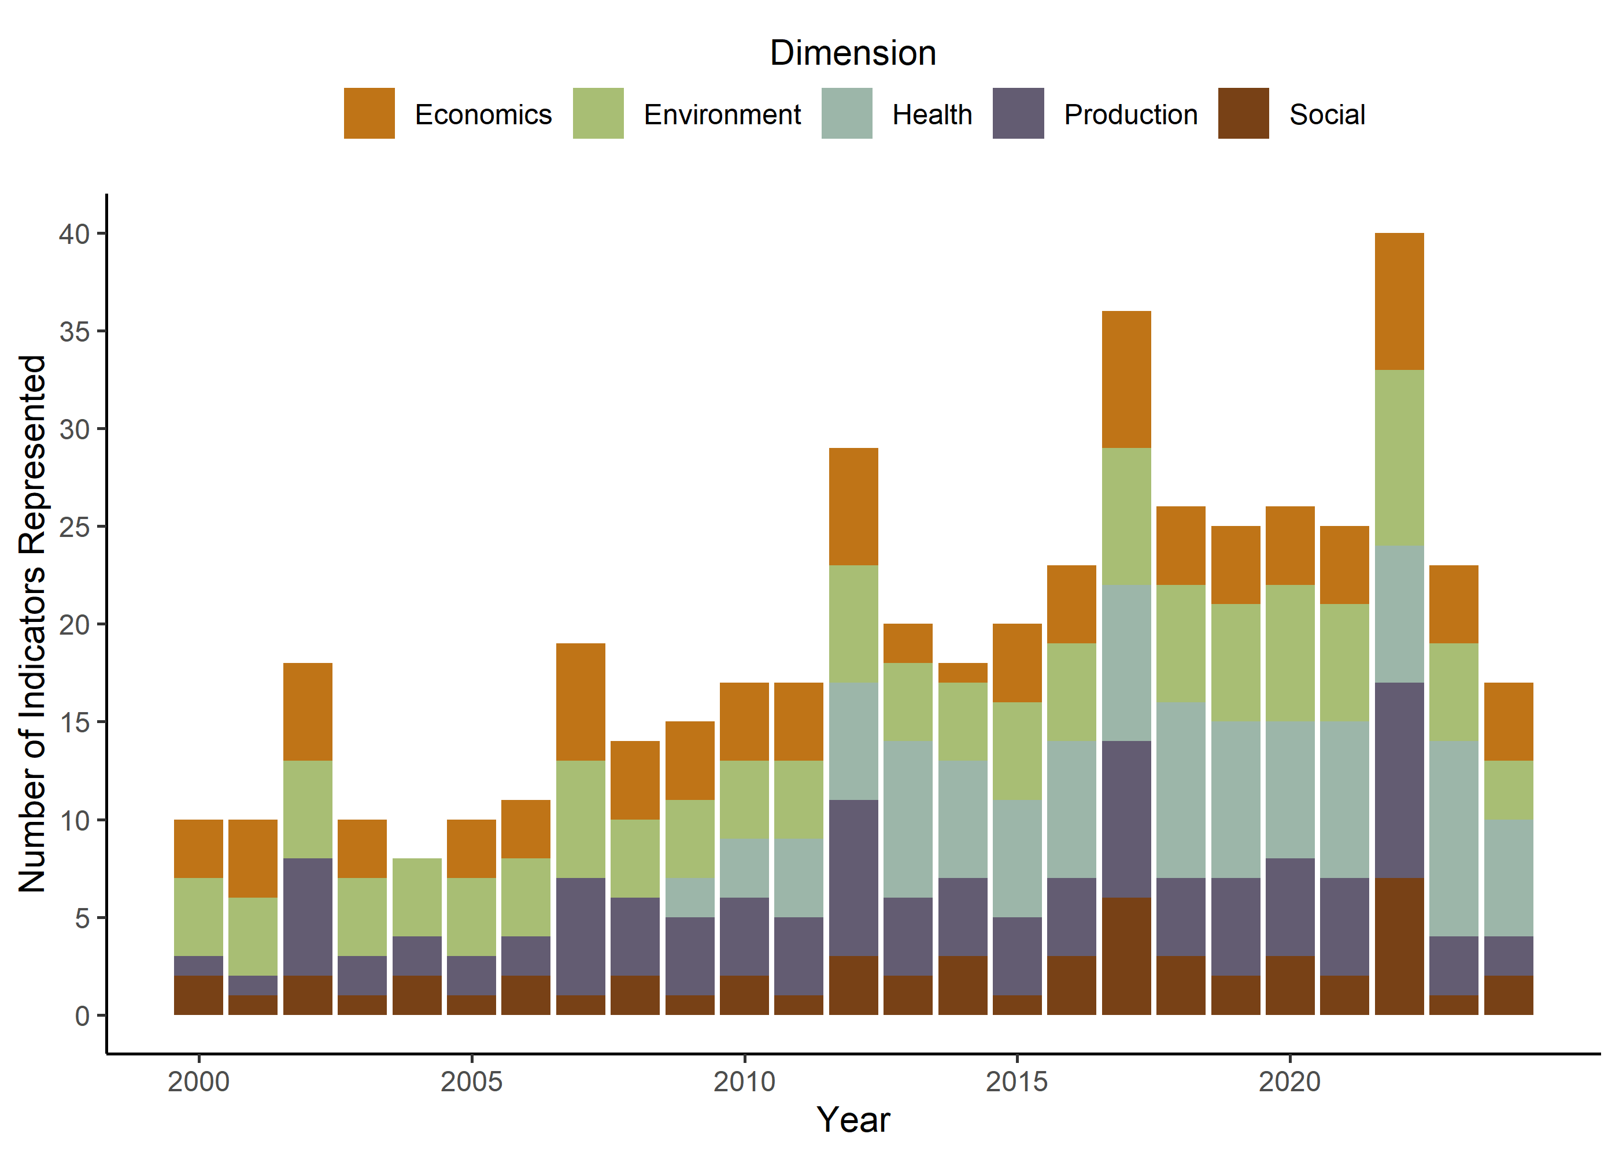Click the Health legend label

tap(932, 114)
